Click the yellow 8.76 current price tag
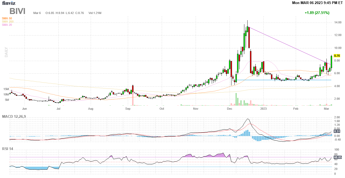 pyautogui.click(x=337, y=56)
